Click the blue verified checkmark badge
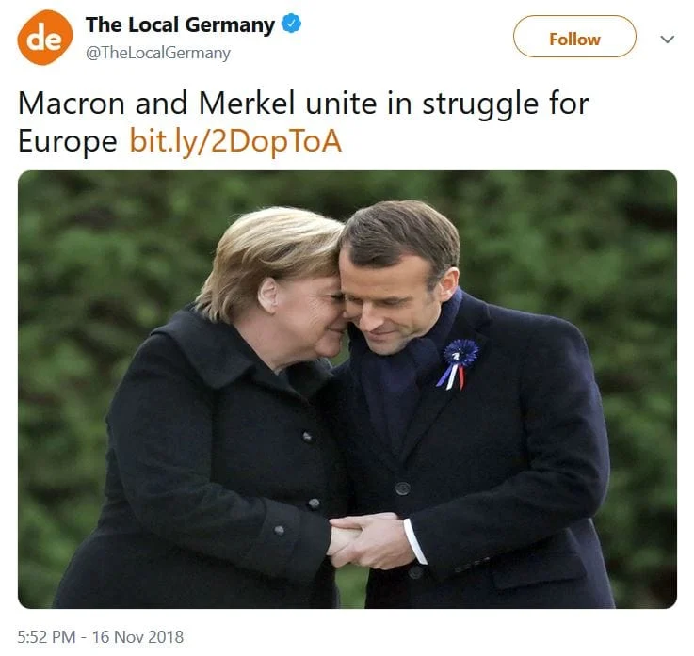 [292, 24]
